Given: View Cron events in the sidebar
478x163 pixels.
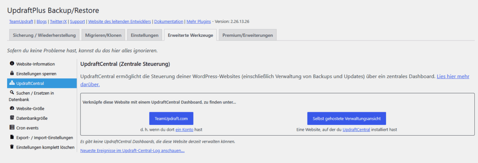Looking at the screenshot, I should [42, 128].
